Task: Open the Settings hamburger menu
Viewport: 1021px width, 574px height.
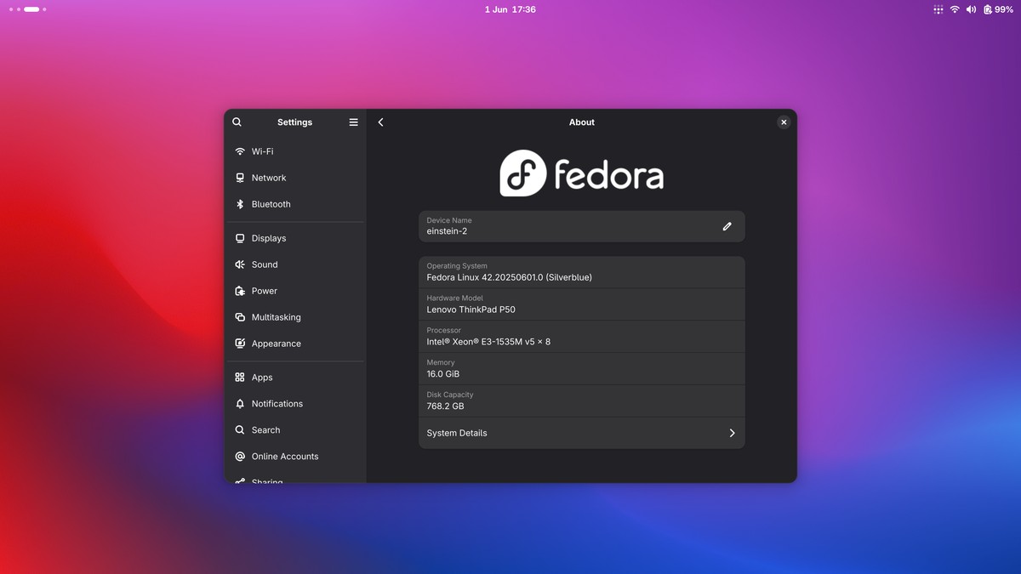Action: 353,122
